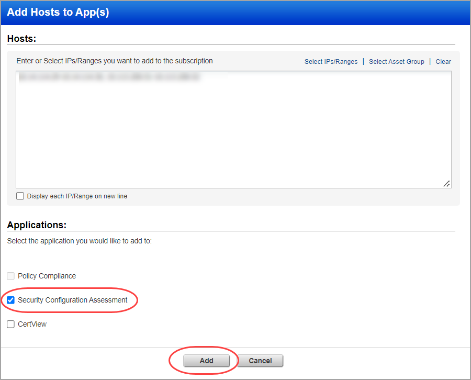Select the Policy Compliance label
Screen dimensions: 471x380
point(47,276)
